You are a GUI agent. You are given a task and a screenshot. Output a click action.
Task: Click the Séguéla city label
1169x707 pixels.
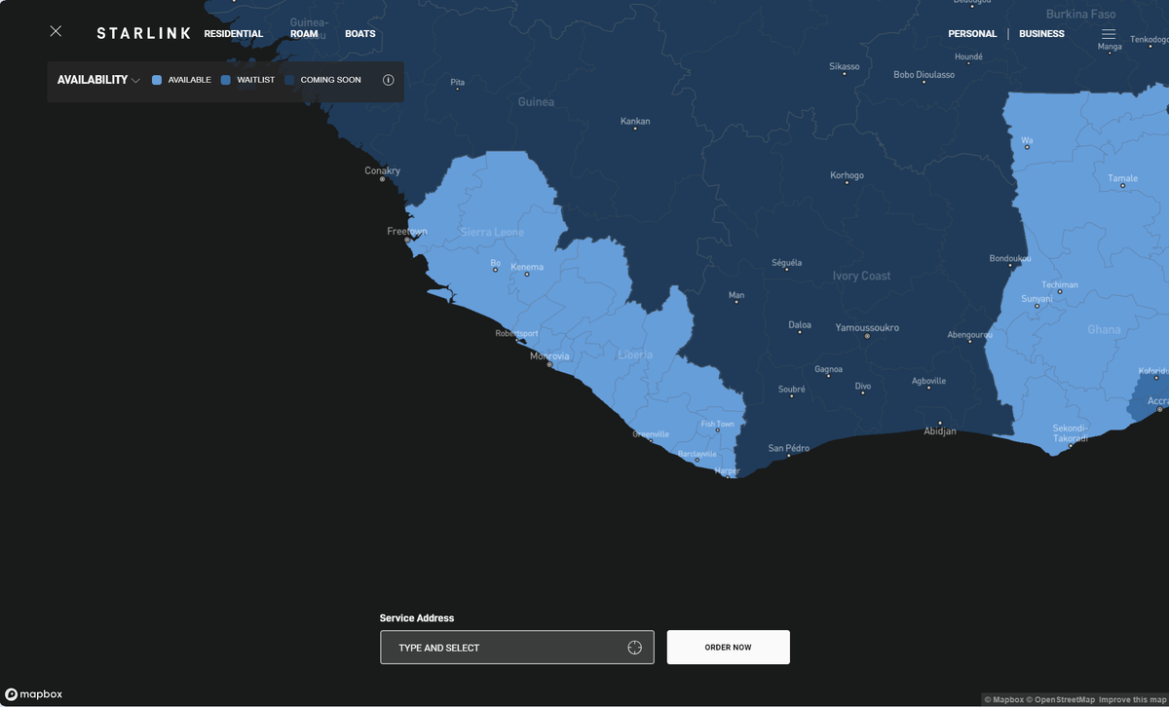pyautogui.click(x=786, y=263)
